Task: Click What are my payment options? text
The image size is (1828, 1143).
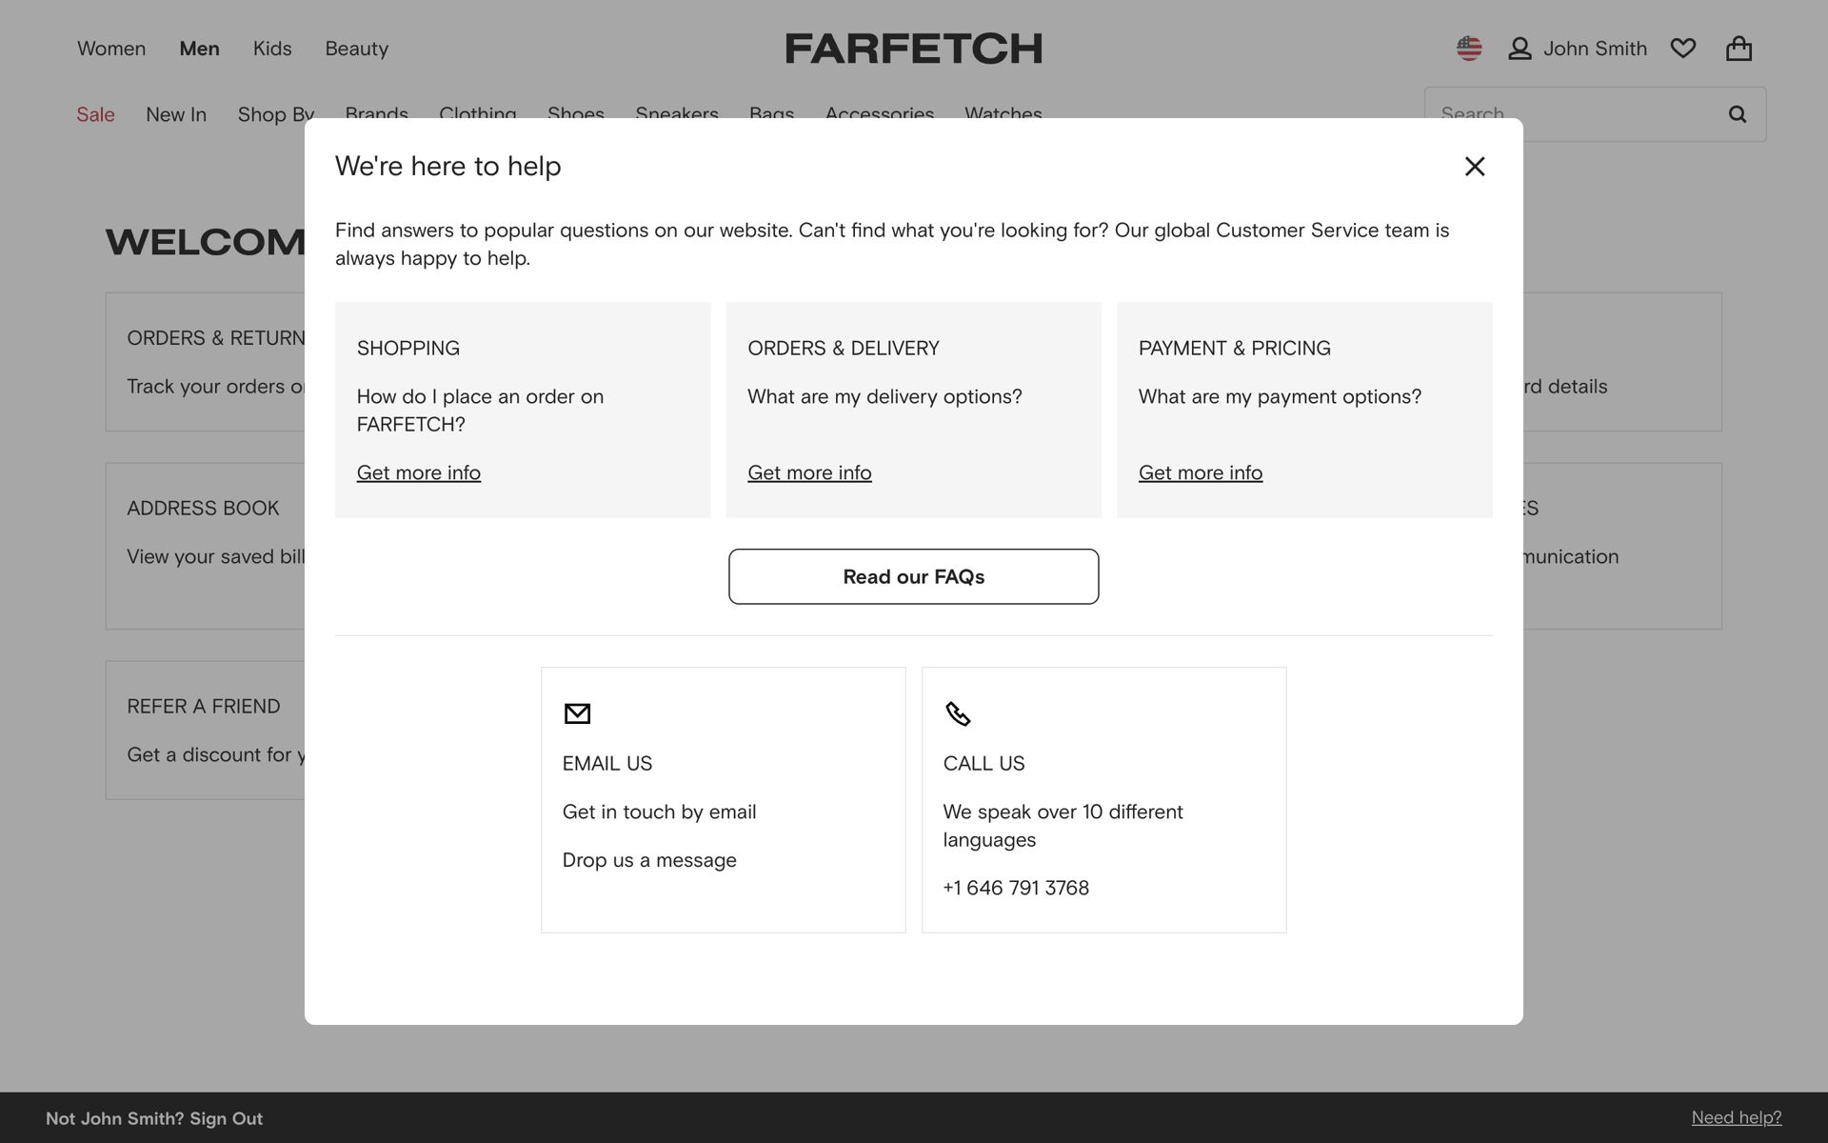Action: pyautogui.click(x=1280, y=396)
